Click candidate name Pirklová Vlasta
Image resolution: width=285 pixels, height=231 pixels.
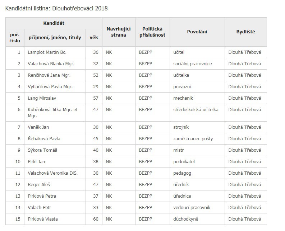pyautogui.click(x=42, y=219)
